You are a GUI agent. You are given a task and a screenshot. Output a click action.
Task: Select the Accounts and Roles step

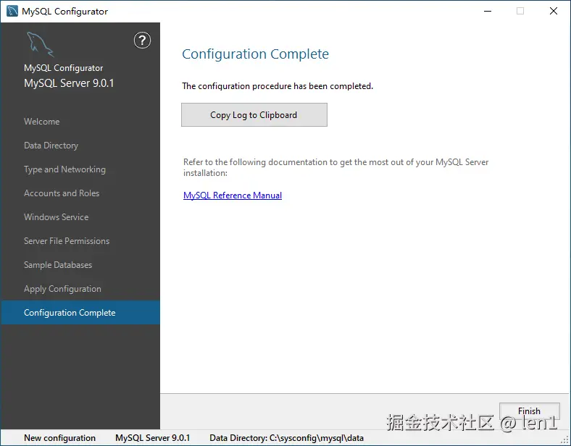(62, 193)
